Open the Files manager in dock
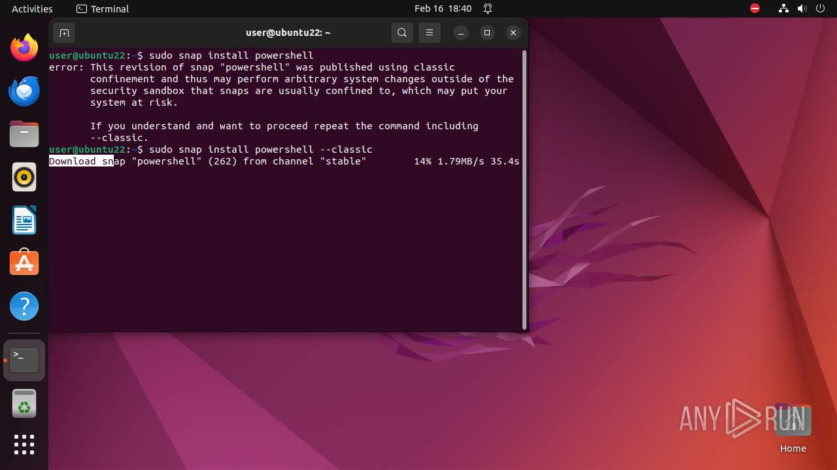The image size is (837, 470). [x=24, y=134]
